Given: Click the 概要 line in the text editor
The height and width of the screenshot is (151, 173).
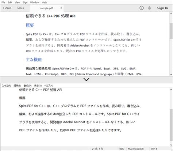Looking at the screenshot, I should point(22,98).
